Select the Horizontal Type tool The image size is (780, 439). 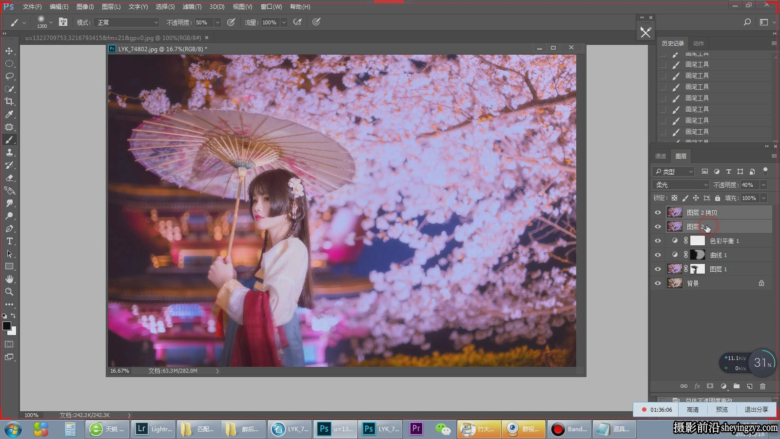point(9,241)
